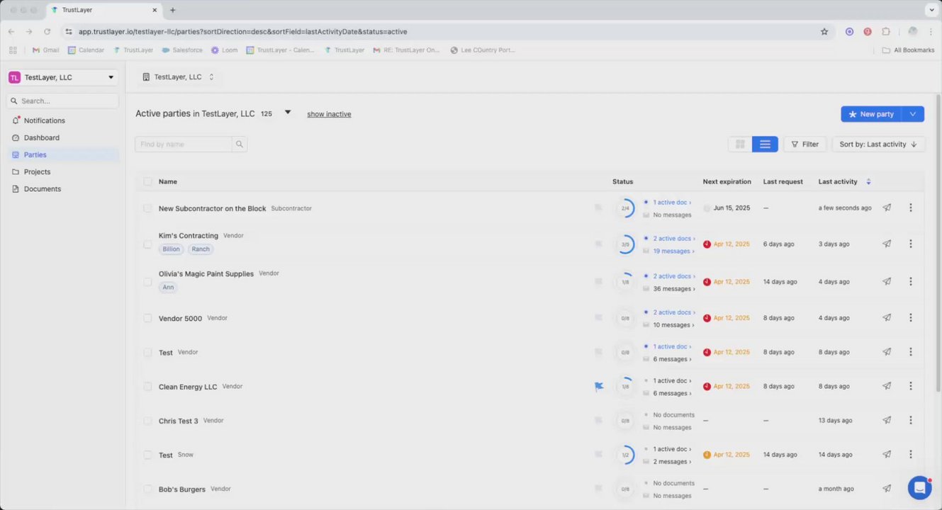Switch to grid view layout
This screenshot has height=510, width=942.
click(x=740, y=144)
